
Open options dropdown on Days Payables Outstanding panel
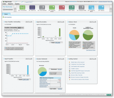tap(27, 22)
